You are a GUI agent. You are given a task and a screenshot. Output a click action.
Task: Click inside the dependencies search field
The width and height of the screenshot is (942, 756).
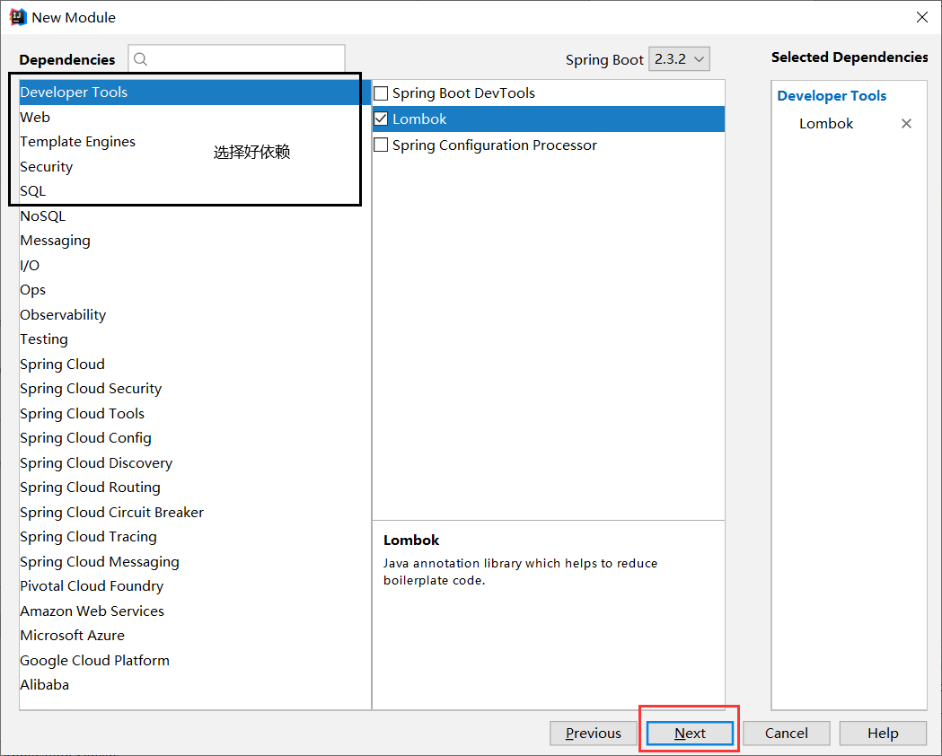238,59
